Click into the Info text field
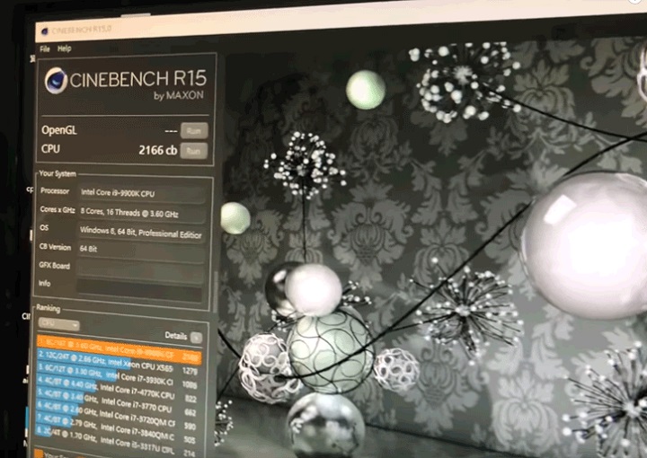The height and width of the screenshot is (458, 647). (x=139, y=290)
